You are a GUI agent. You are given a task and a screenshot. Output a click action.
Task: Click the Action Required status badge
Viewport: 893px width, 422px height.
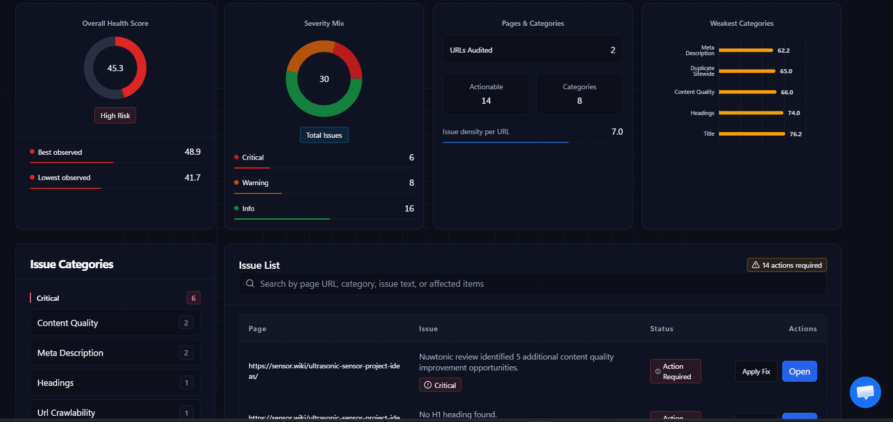tap(675, 371)
